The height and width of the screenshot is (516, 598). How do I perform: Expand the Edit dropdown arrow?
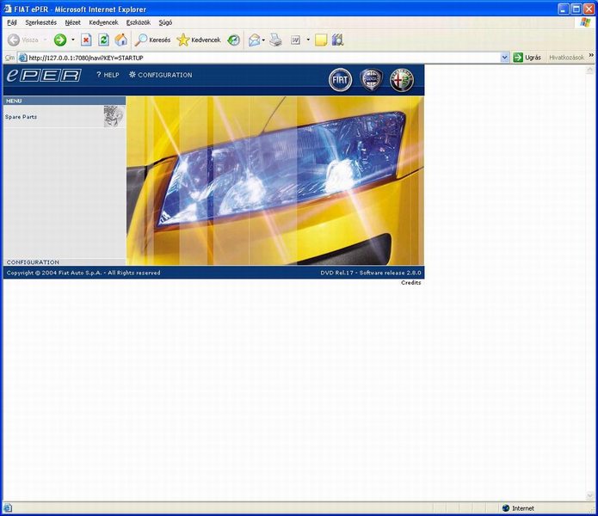click(x=308, y=40)
